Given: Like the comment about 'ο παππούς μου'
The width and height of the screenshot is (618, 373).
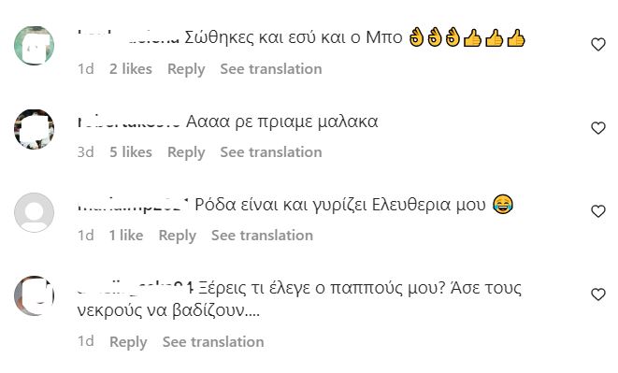Looking at the screenshot, I should 598,294.
